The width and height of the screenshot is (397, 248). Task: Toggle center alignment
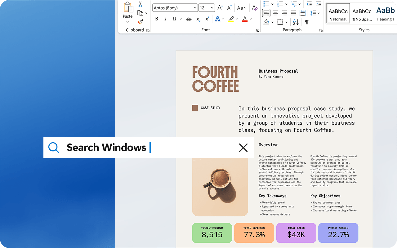275,13
